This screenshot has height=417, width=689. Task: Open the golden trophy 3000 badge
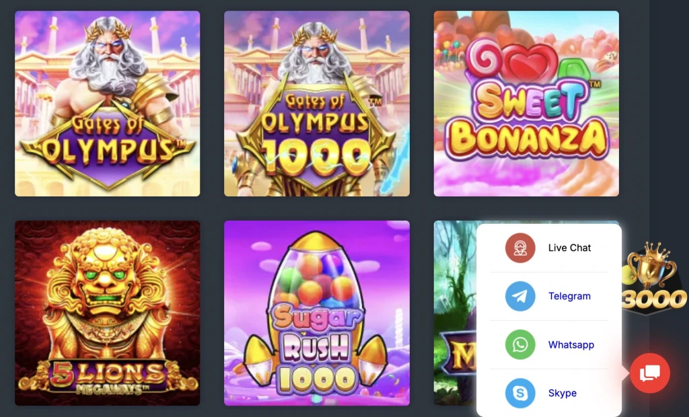click(x=654, y=278)
